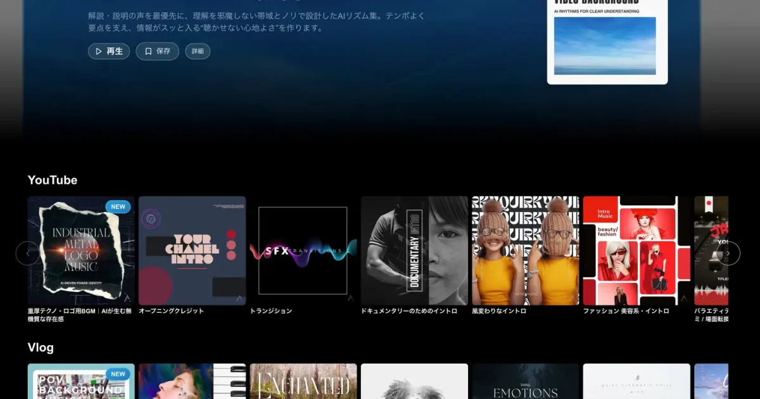Open the 詳細 details for the playlist
Screen dimensions: 760x399
click(x=197, y=51)
